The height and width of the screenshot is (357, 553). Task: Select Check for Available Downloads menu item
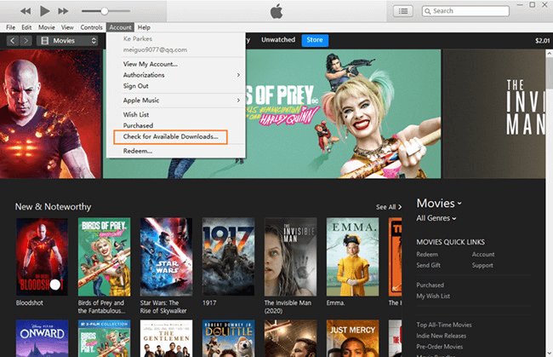[171, 136]
